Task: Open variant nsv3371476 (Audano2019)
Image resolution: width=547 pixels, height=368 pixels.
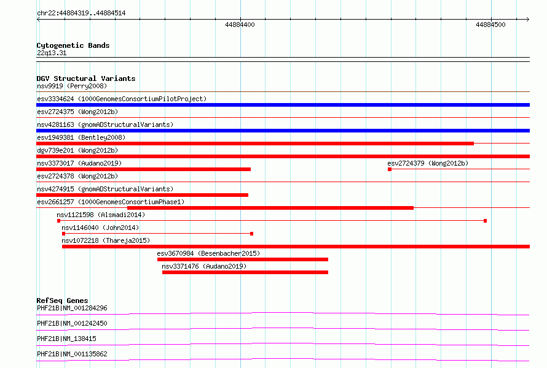Action: [x=204, y=266]
